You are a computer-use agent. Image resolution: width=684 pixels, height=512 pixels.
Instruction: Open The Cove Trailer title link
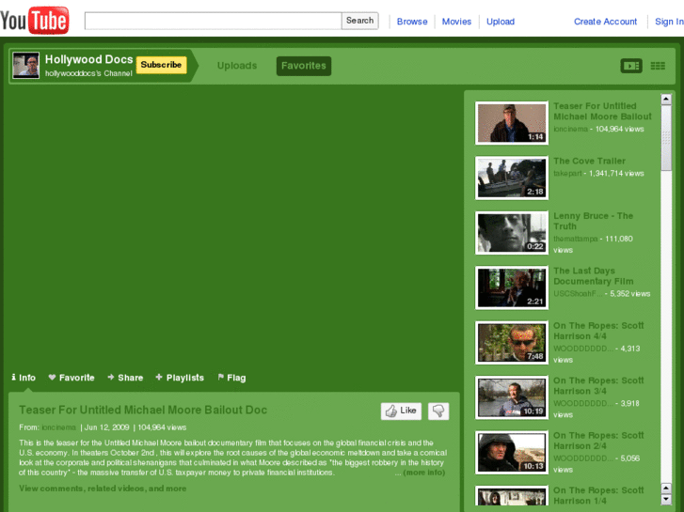[589, 161]
